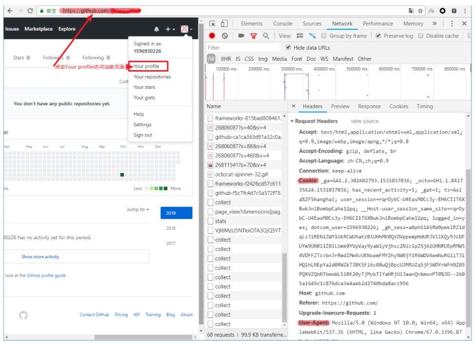Clear the network log icon
The width and height of the screenshot is (476, 344).
225,36
